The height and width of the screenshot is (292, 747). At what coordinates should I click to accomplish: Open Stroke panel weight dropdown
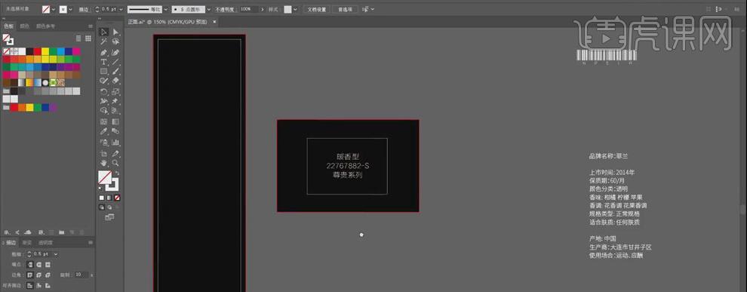coord(56,254)
